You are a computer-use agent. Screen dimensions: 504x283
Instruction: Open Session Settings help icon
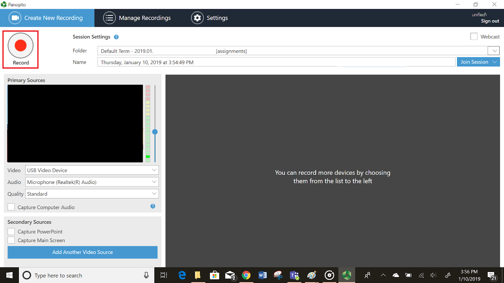pyautogui.click(x=116, y=37)
